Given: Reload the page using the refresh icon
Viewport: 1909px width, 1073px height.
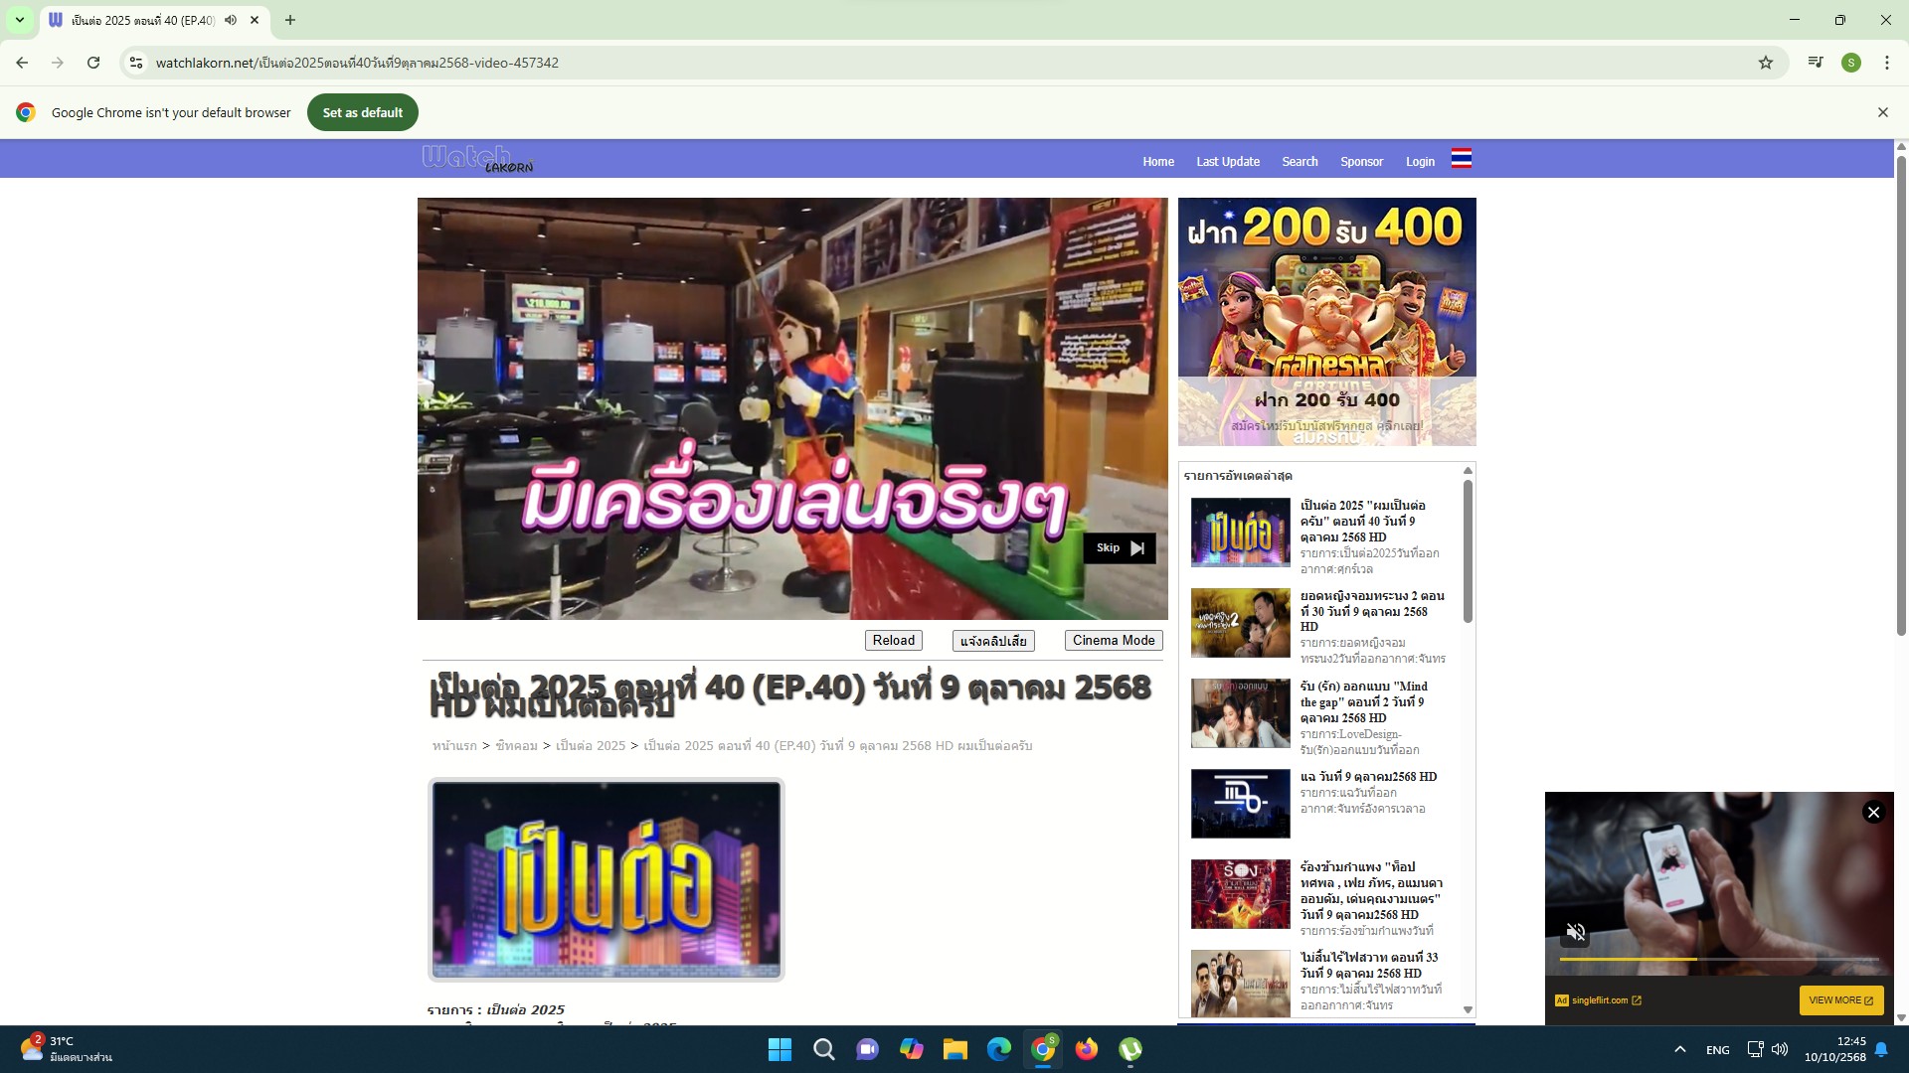Looking at the screenshot, I should 93,63.
